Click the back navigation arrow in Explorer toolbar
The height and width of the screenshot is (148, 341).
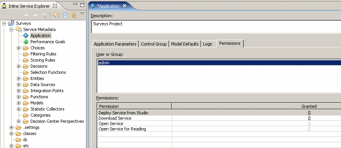point(27,15)
